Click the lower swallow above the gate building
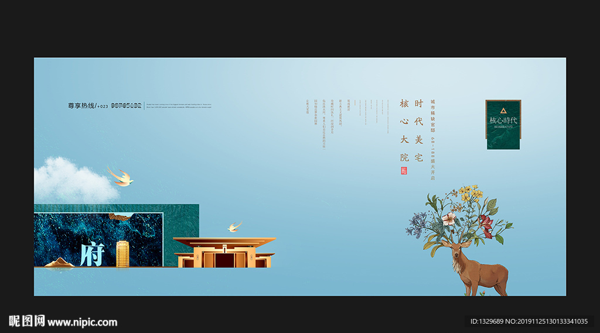Image resolution: width=600 pixels, height=333 pixels. point(234,226)
